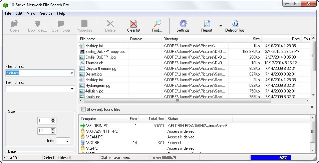Click the Files: 15 status bar entry
Viewport: 319px width, 163px height.
pyautogui.click(x=10, y=158)
